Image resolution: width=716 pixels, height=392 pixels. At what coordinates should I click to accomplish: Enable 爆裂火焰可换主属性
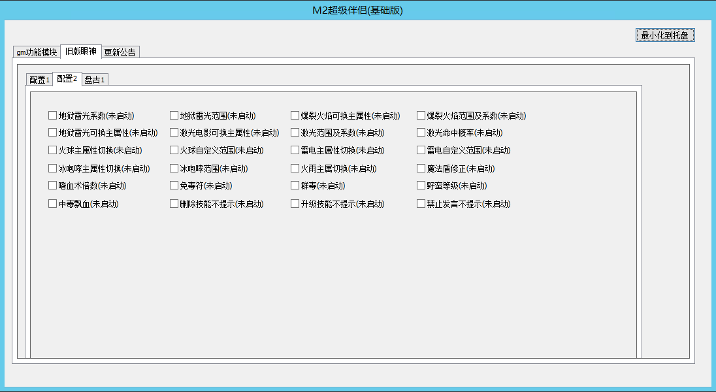(x=295, y=115)
